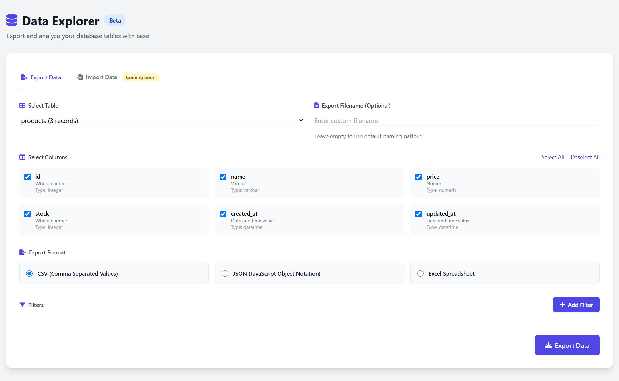Select the JSON export format radio button
The width and height of the screenshot is (619, 381).
pos(225,274)
